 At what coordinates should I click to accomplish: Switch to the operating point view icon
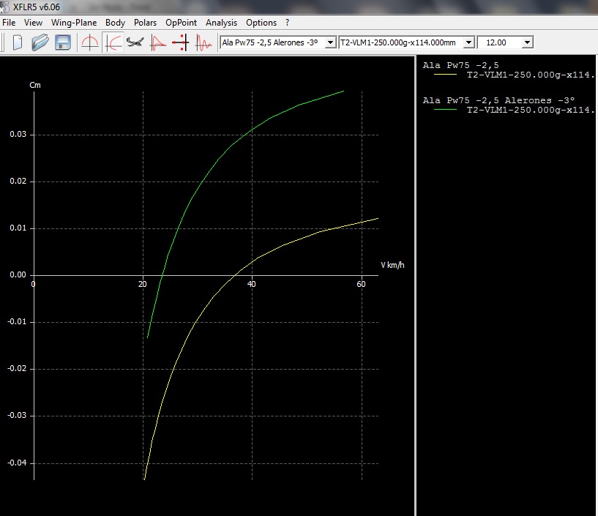pyautogui.click(x=90, y=42)
